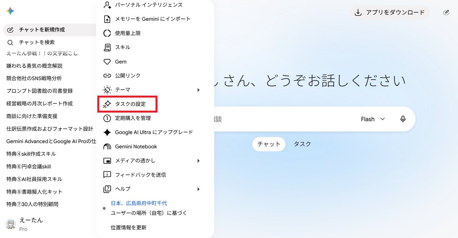Click the テーマ sun icon
This screenshot has width=458, height=238.
[107, 90]
